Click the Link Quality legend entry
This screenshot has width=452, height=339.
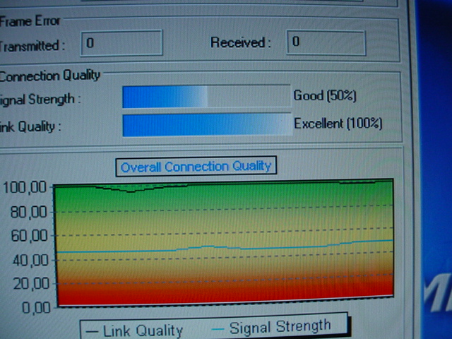[x=135, y=331]
